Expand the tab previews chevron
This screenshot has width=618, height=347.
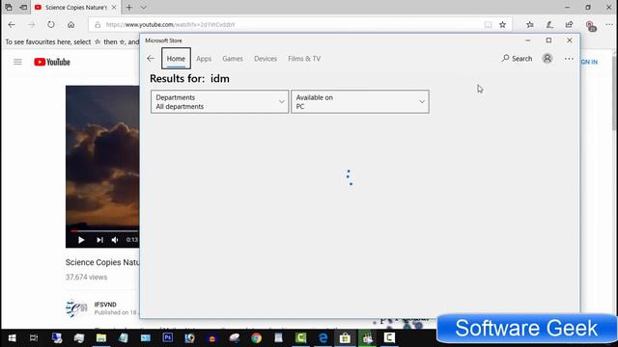point(144,8)
